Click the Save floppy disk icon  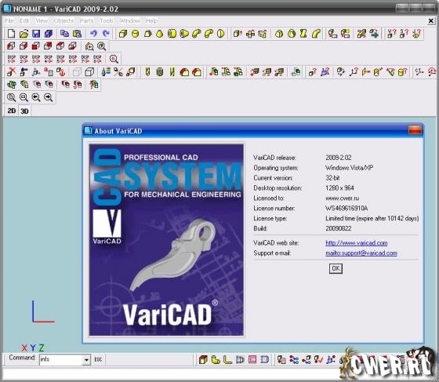(36, 34)
